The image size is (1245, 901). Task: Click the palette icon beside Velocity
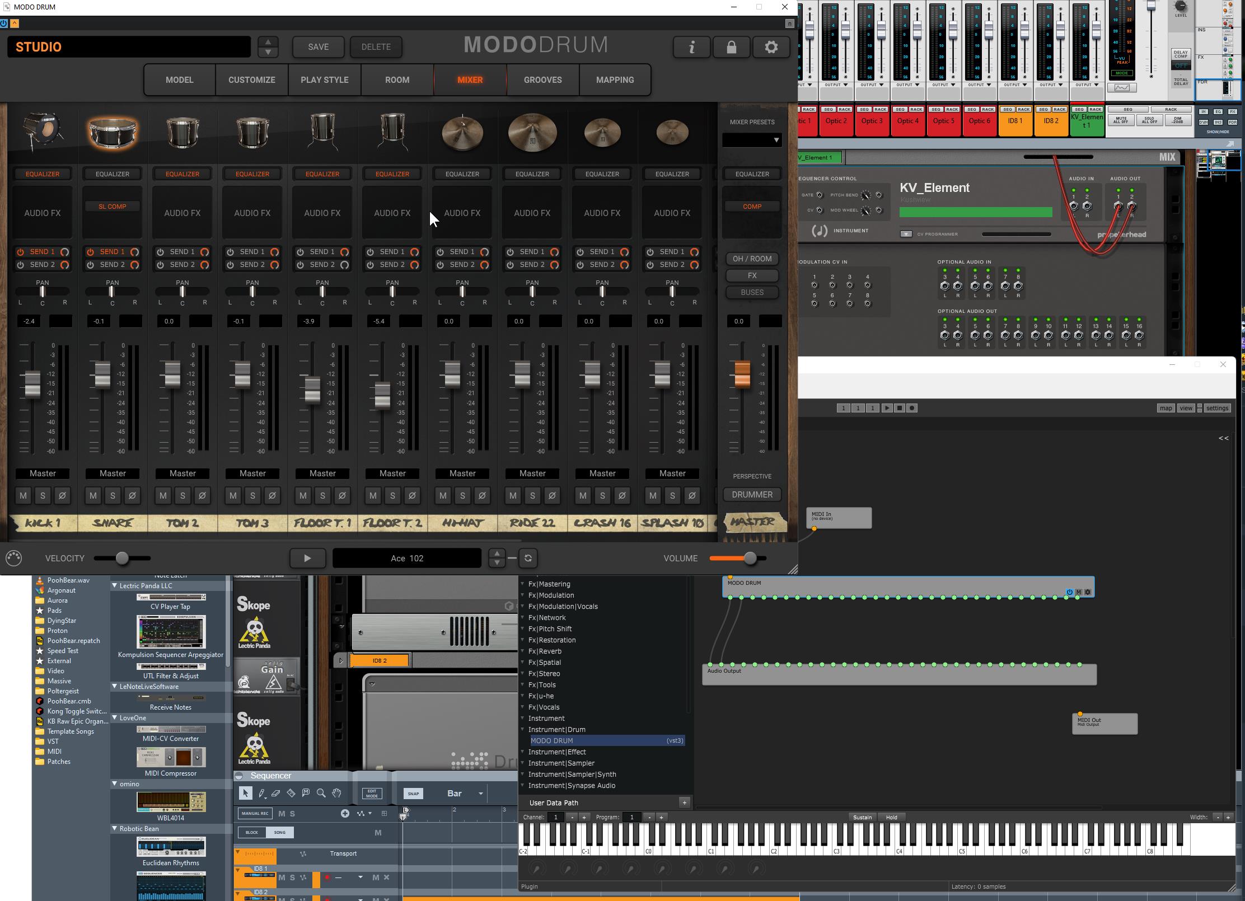(x=14, y=558)
